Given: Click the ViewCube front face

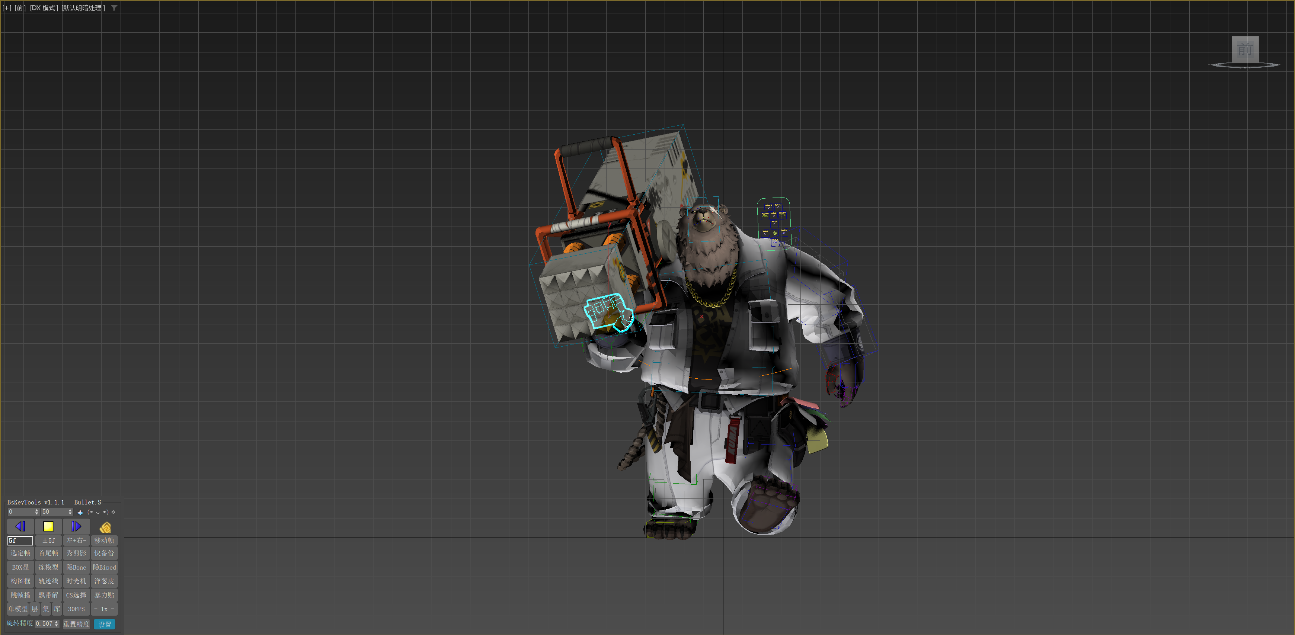Looking at the screenshot, I should (x=1245, y=49).
